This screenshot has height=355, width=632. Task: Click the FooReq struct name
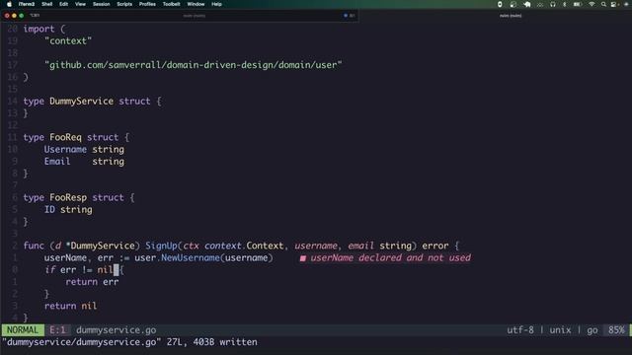65,137
